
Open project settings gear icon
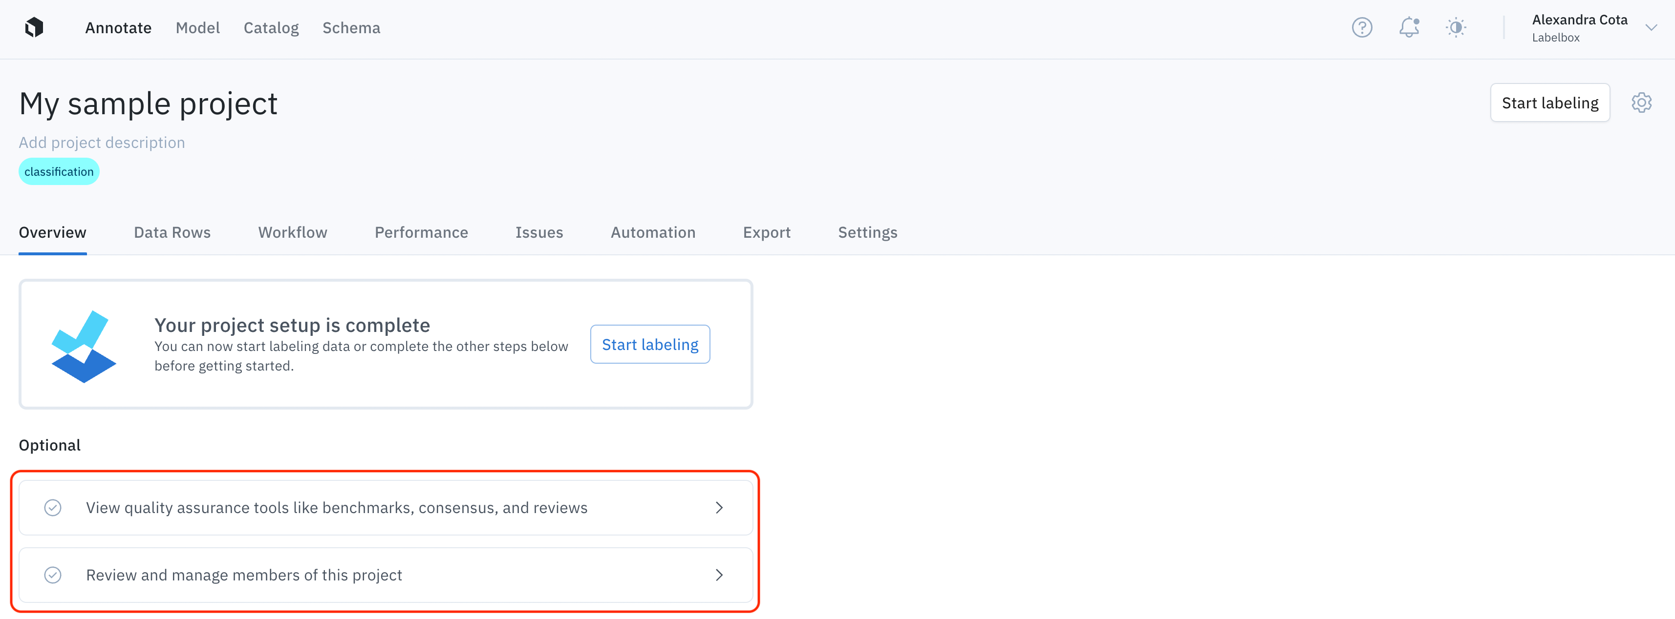[1641, 103]
